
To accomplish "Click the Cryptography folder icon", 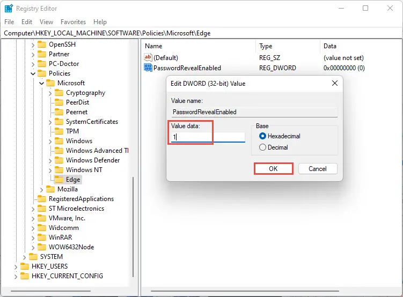I will 59,93.
